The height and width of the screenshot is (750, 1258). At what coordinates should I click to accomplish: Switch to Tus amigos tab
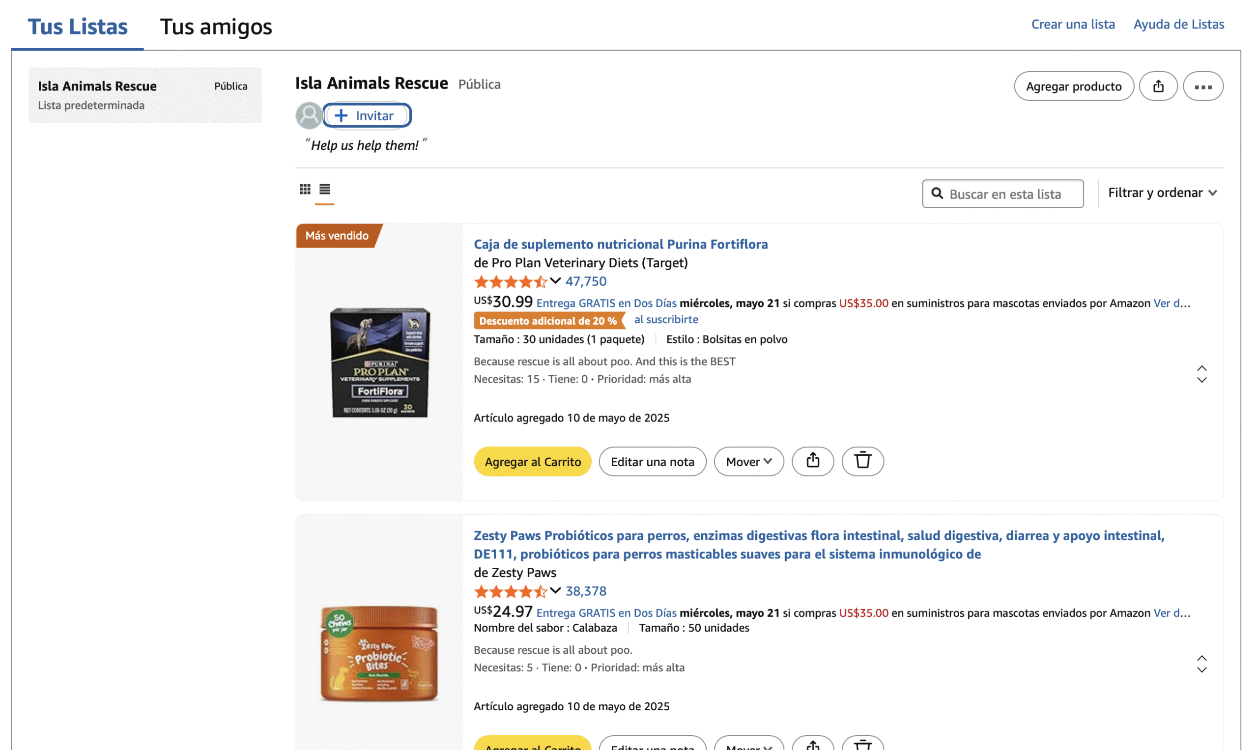[216, 27]
